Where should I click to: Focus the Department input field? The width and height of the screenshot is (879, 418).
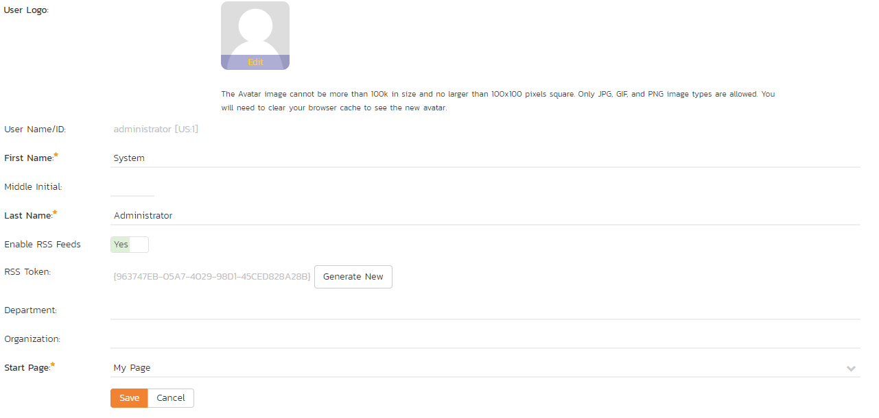click(485, 310)
